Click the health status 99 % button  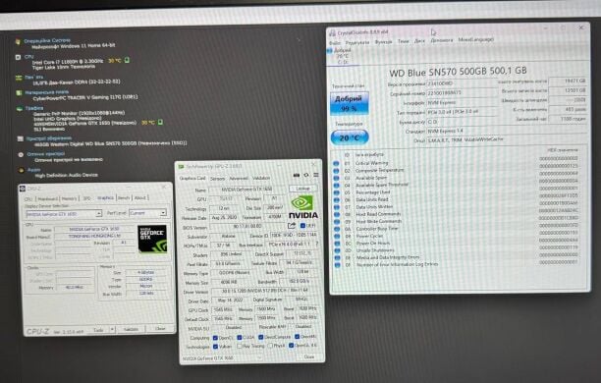pyautogui.click(x=350, y=103)
